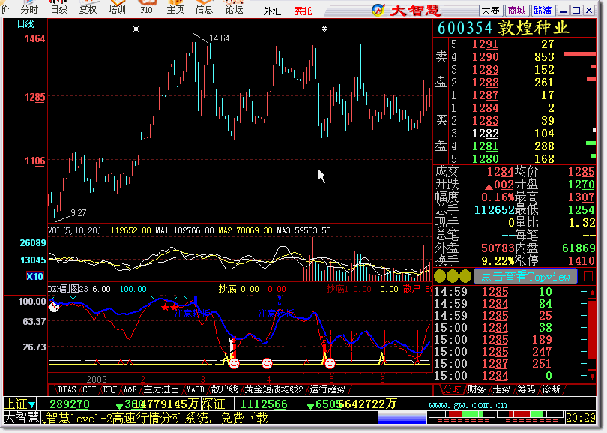Click the third yellow circle beside Topview
The image size is (607, 433).
(465, 276)
